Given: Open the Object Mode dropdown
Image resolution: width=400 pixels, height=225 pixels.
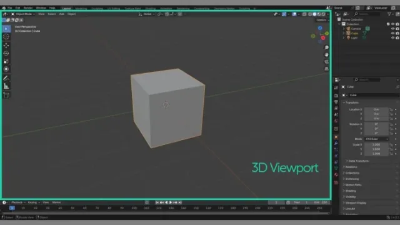Looking at the screenshot, I should (23, 14).
